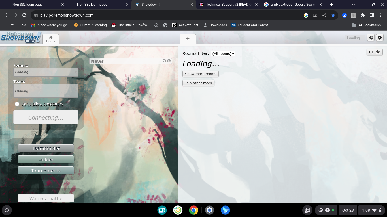
Task: Open system status tray at 1:08
Action: [x=372, y=210]
